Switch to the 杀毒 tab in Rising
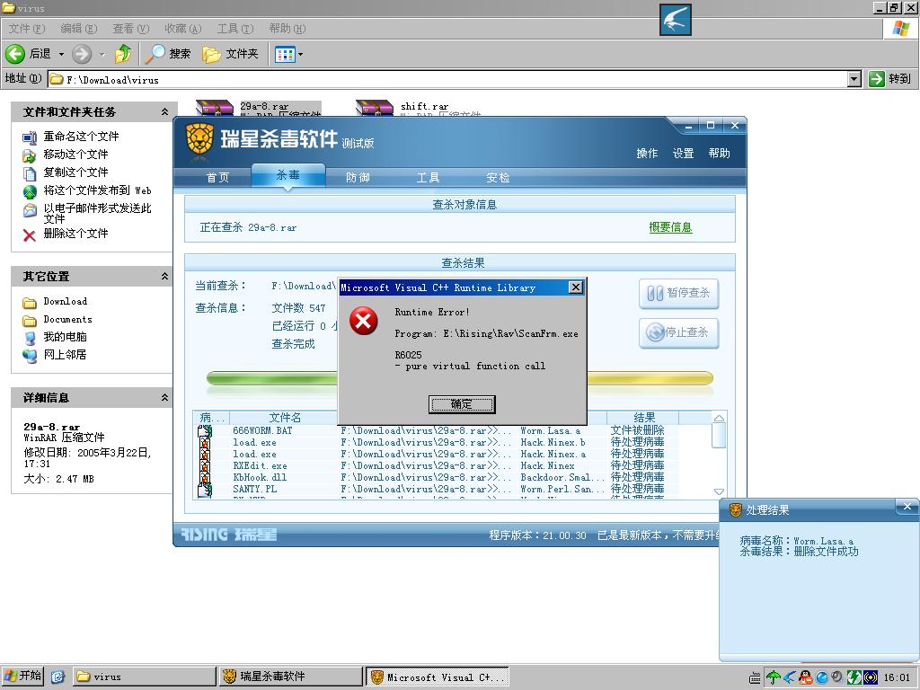920x690 pixels. click(288, 175)
